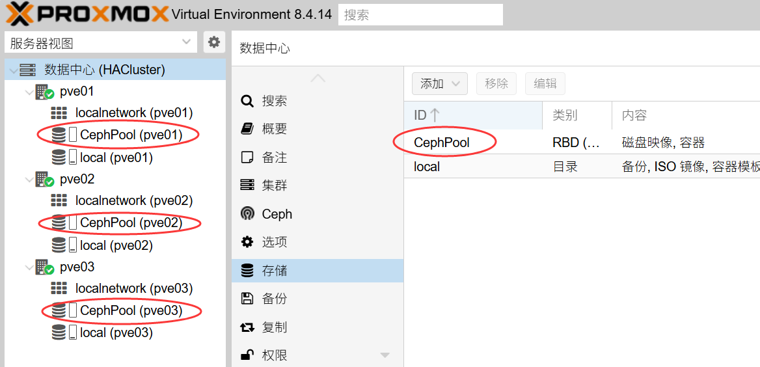Click the 移除 button
This screenshot has width=760, height=367.
496,83
